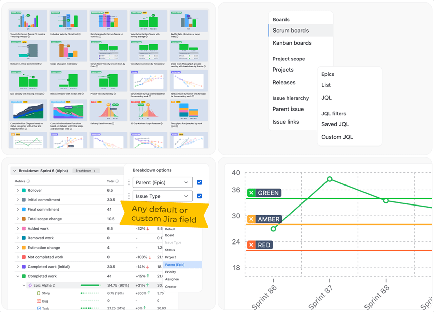Remove the AMBER target line via X
The image size is (434, 312).
click(x=251, y=219)
